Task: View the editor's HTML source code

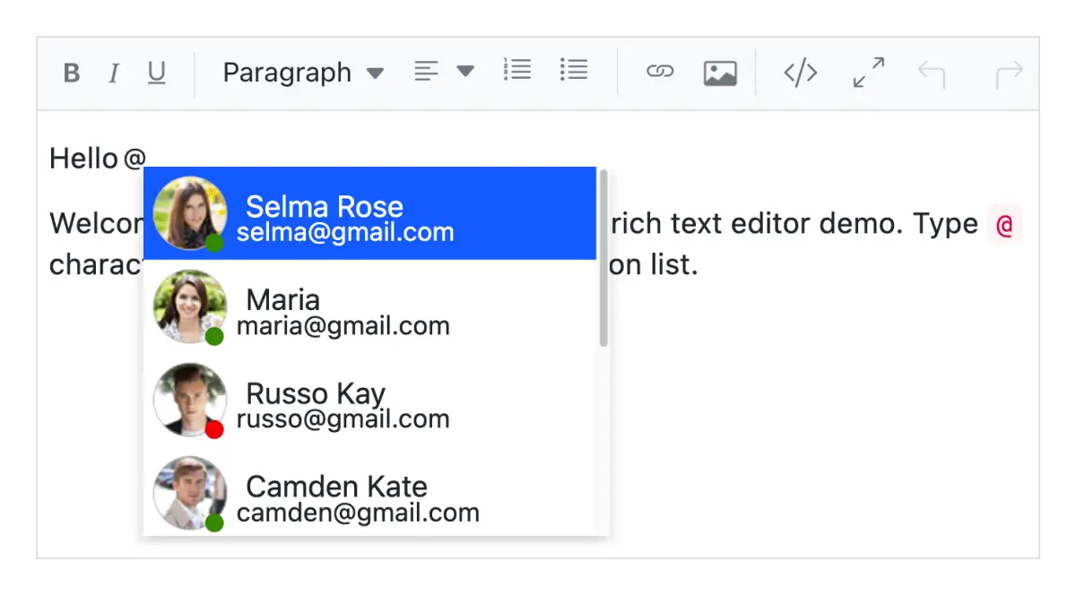Action: point(800,72)
